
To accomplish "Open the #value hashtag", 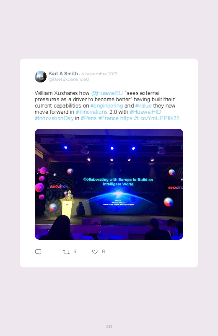I will [x=143, y=105].
